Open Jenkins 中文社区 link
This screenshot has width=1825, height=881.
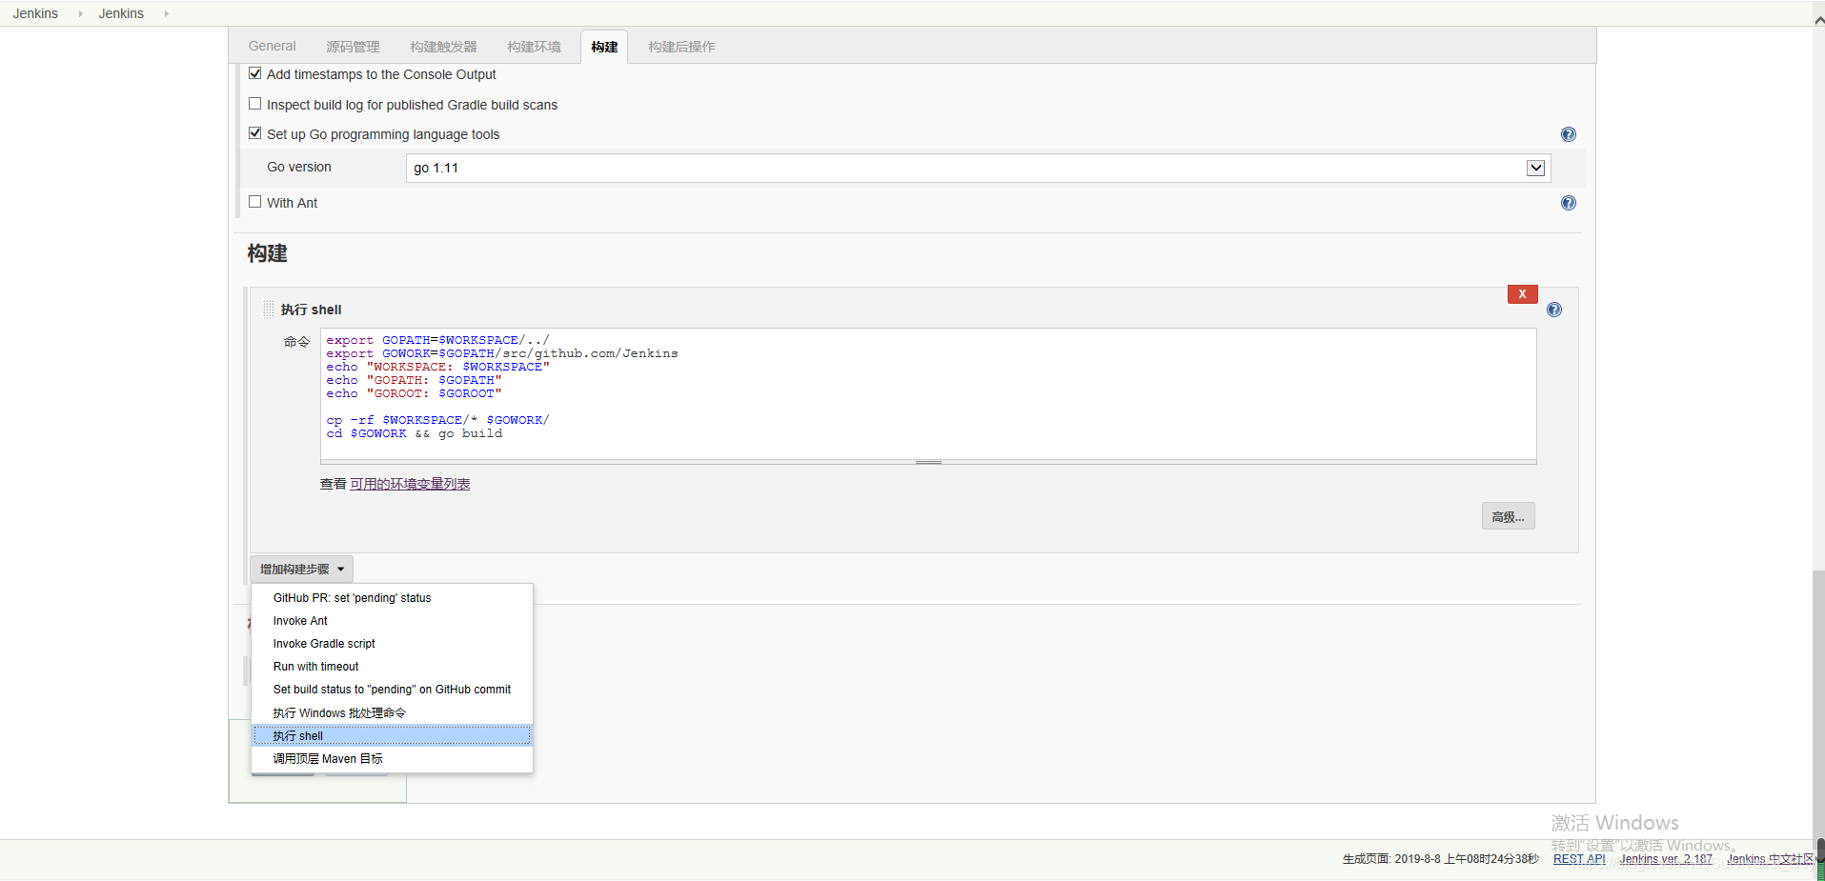point(1770,859)
